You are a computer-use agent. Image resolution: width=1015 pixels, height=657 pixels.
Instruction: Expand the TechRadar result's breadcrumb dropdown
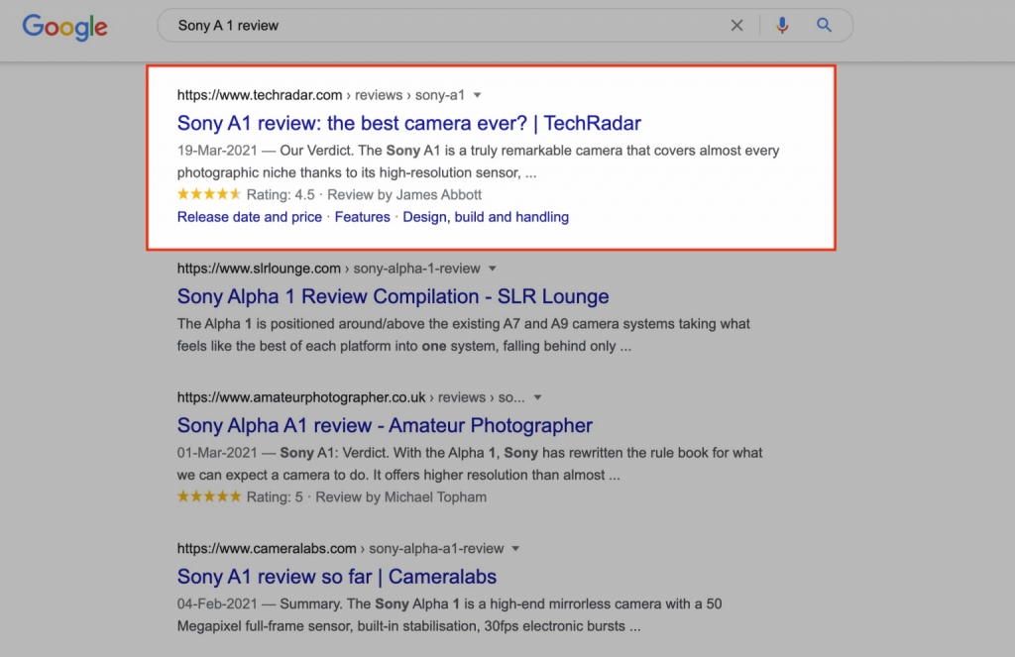(x=477, y=95)
